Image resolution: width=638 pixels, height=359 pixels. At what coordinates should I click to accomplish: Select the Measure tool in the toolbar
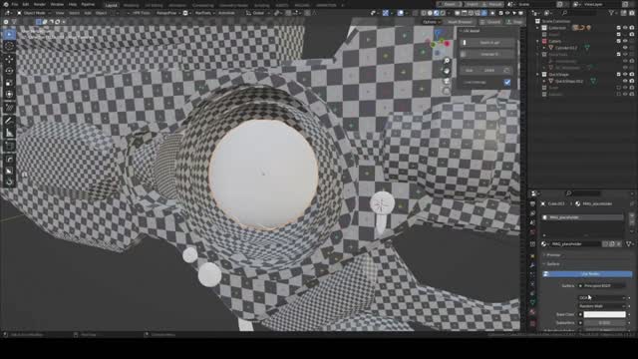point(9,133)
